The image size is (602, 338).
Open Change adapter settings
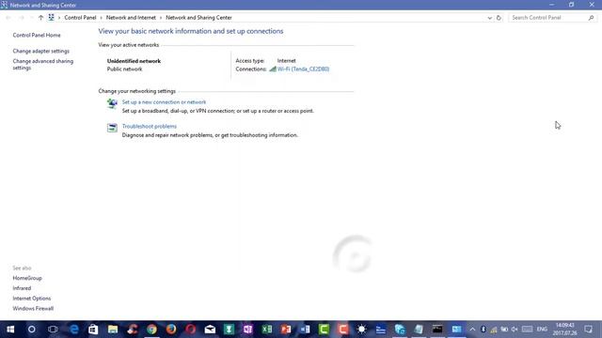tap(41, 51)
